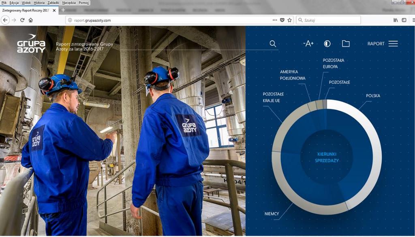Open the folder documents icon
415x237 pixels.
click(x=346, y=44)
